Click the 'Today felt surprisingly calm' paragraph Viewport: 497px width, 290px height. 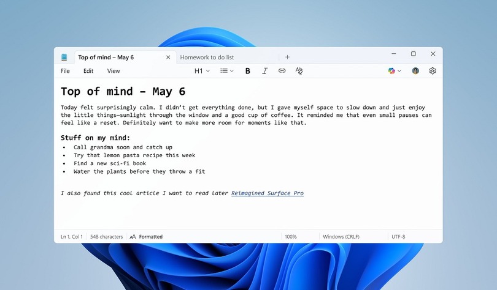[246, 115]
